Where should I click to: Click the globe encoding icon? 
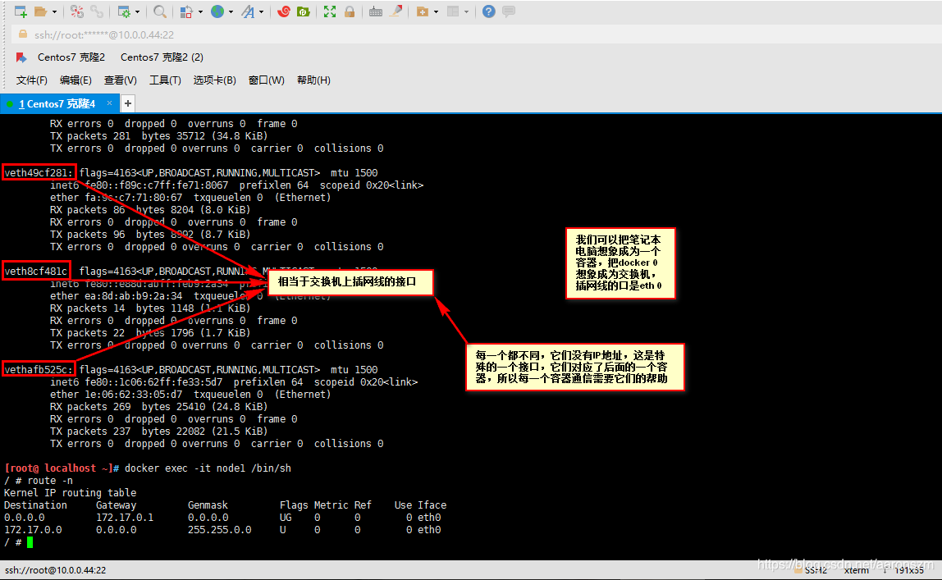click(217, 11)
